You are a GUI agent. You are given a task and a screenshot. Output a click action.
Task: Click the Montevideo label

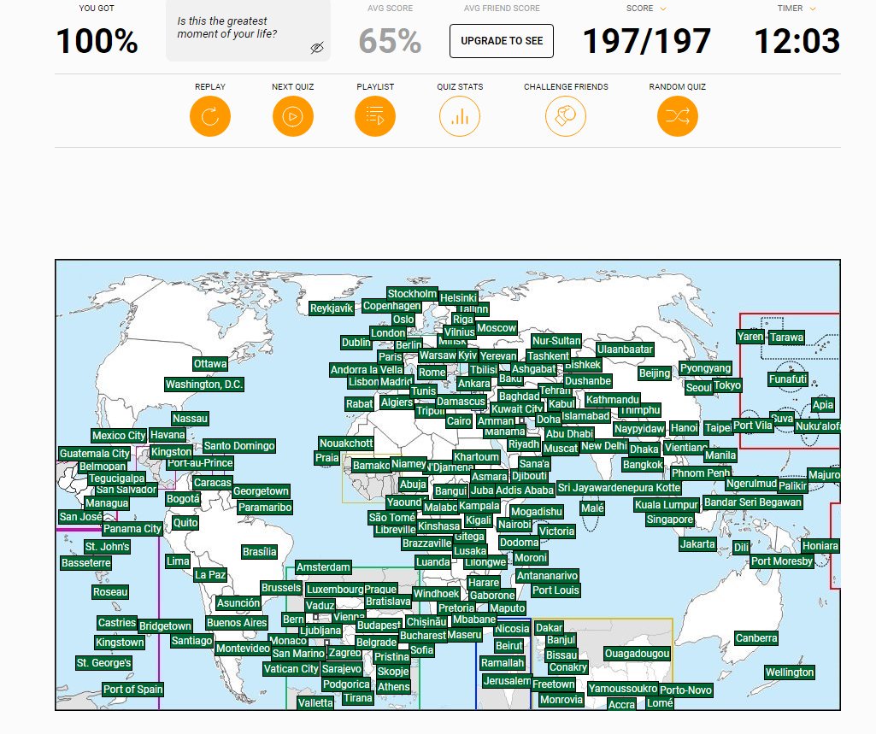click(x=243, y=649)
